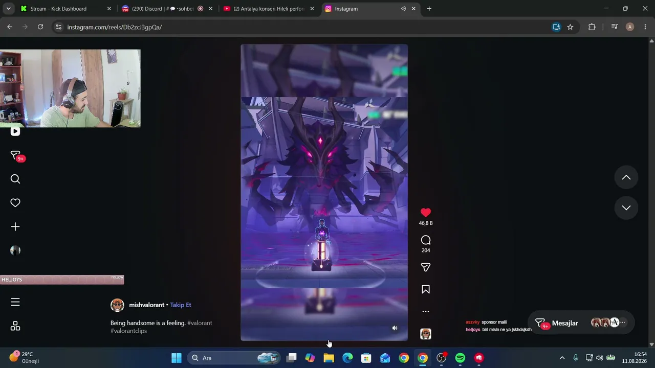Install the Instagram app from address bar
Image resolution: width=655 pixels, height=368 pixels.
tap(556, 27)
